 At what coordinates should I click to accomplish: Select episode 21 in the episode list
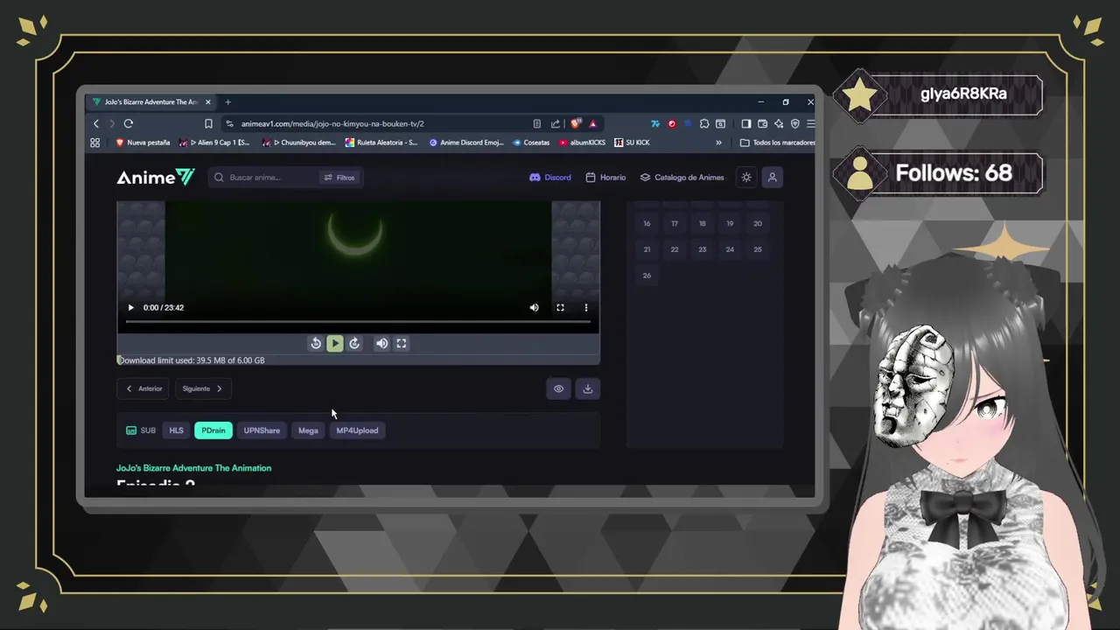pyautogui.click(x=647, y=249)
